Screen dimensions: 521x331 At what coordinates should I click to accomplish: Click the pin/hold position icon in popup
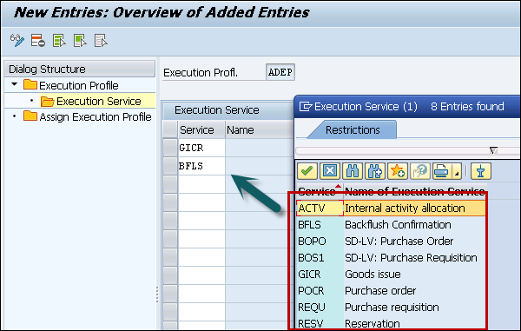coord(480,171)
